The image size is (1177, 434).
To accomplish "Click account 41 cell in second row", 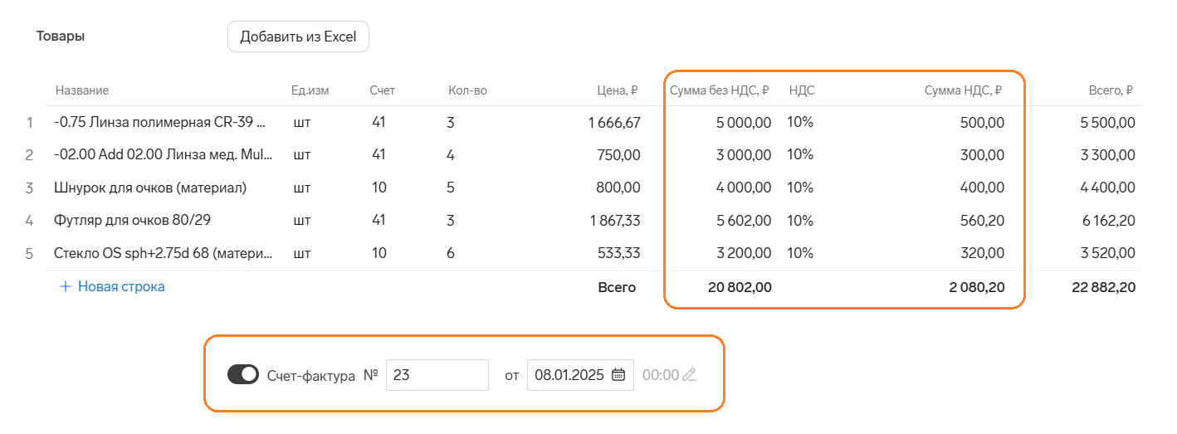I will [x=379, y=155].
